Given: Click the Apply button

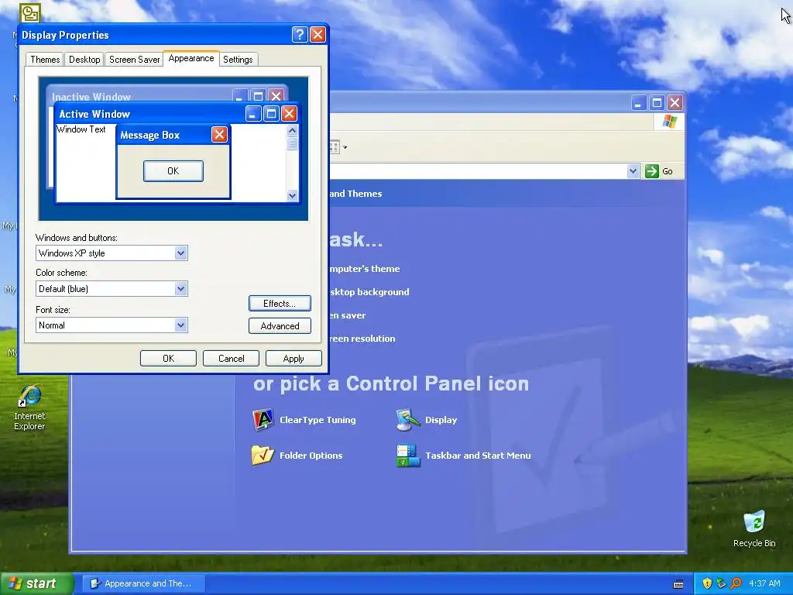Looking at the screenshot, I should point(294,358).
